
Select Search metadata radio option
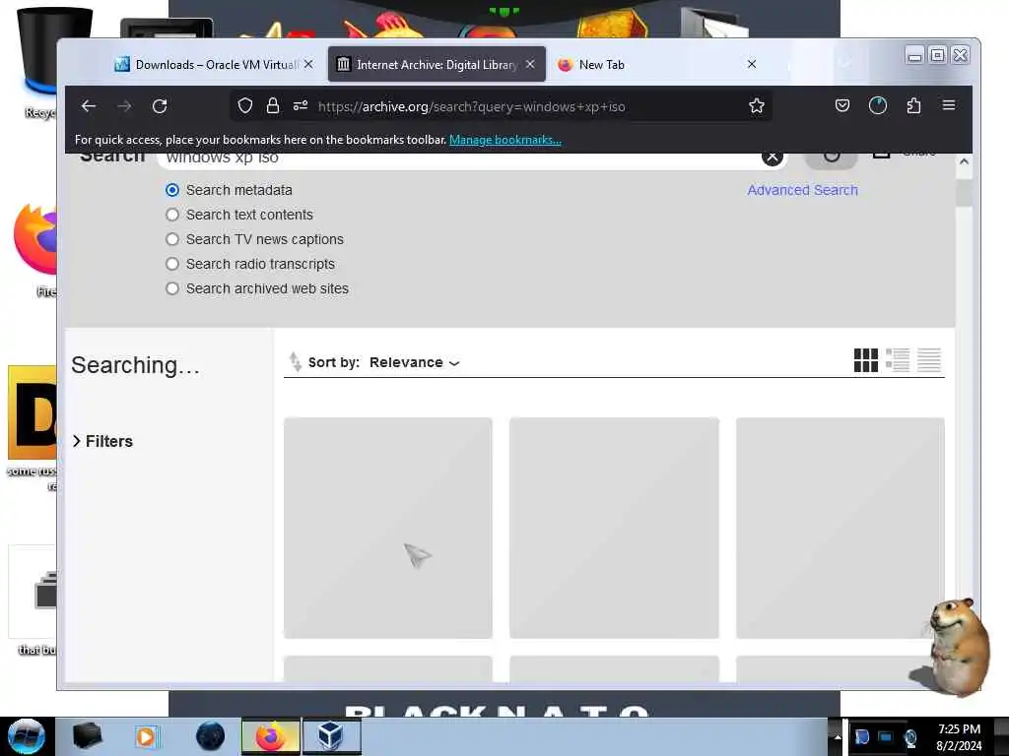pos(172,190)
